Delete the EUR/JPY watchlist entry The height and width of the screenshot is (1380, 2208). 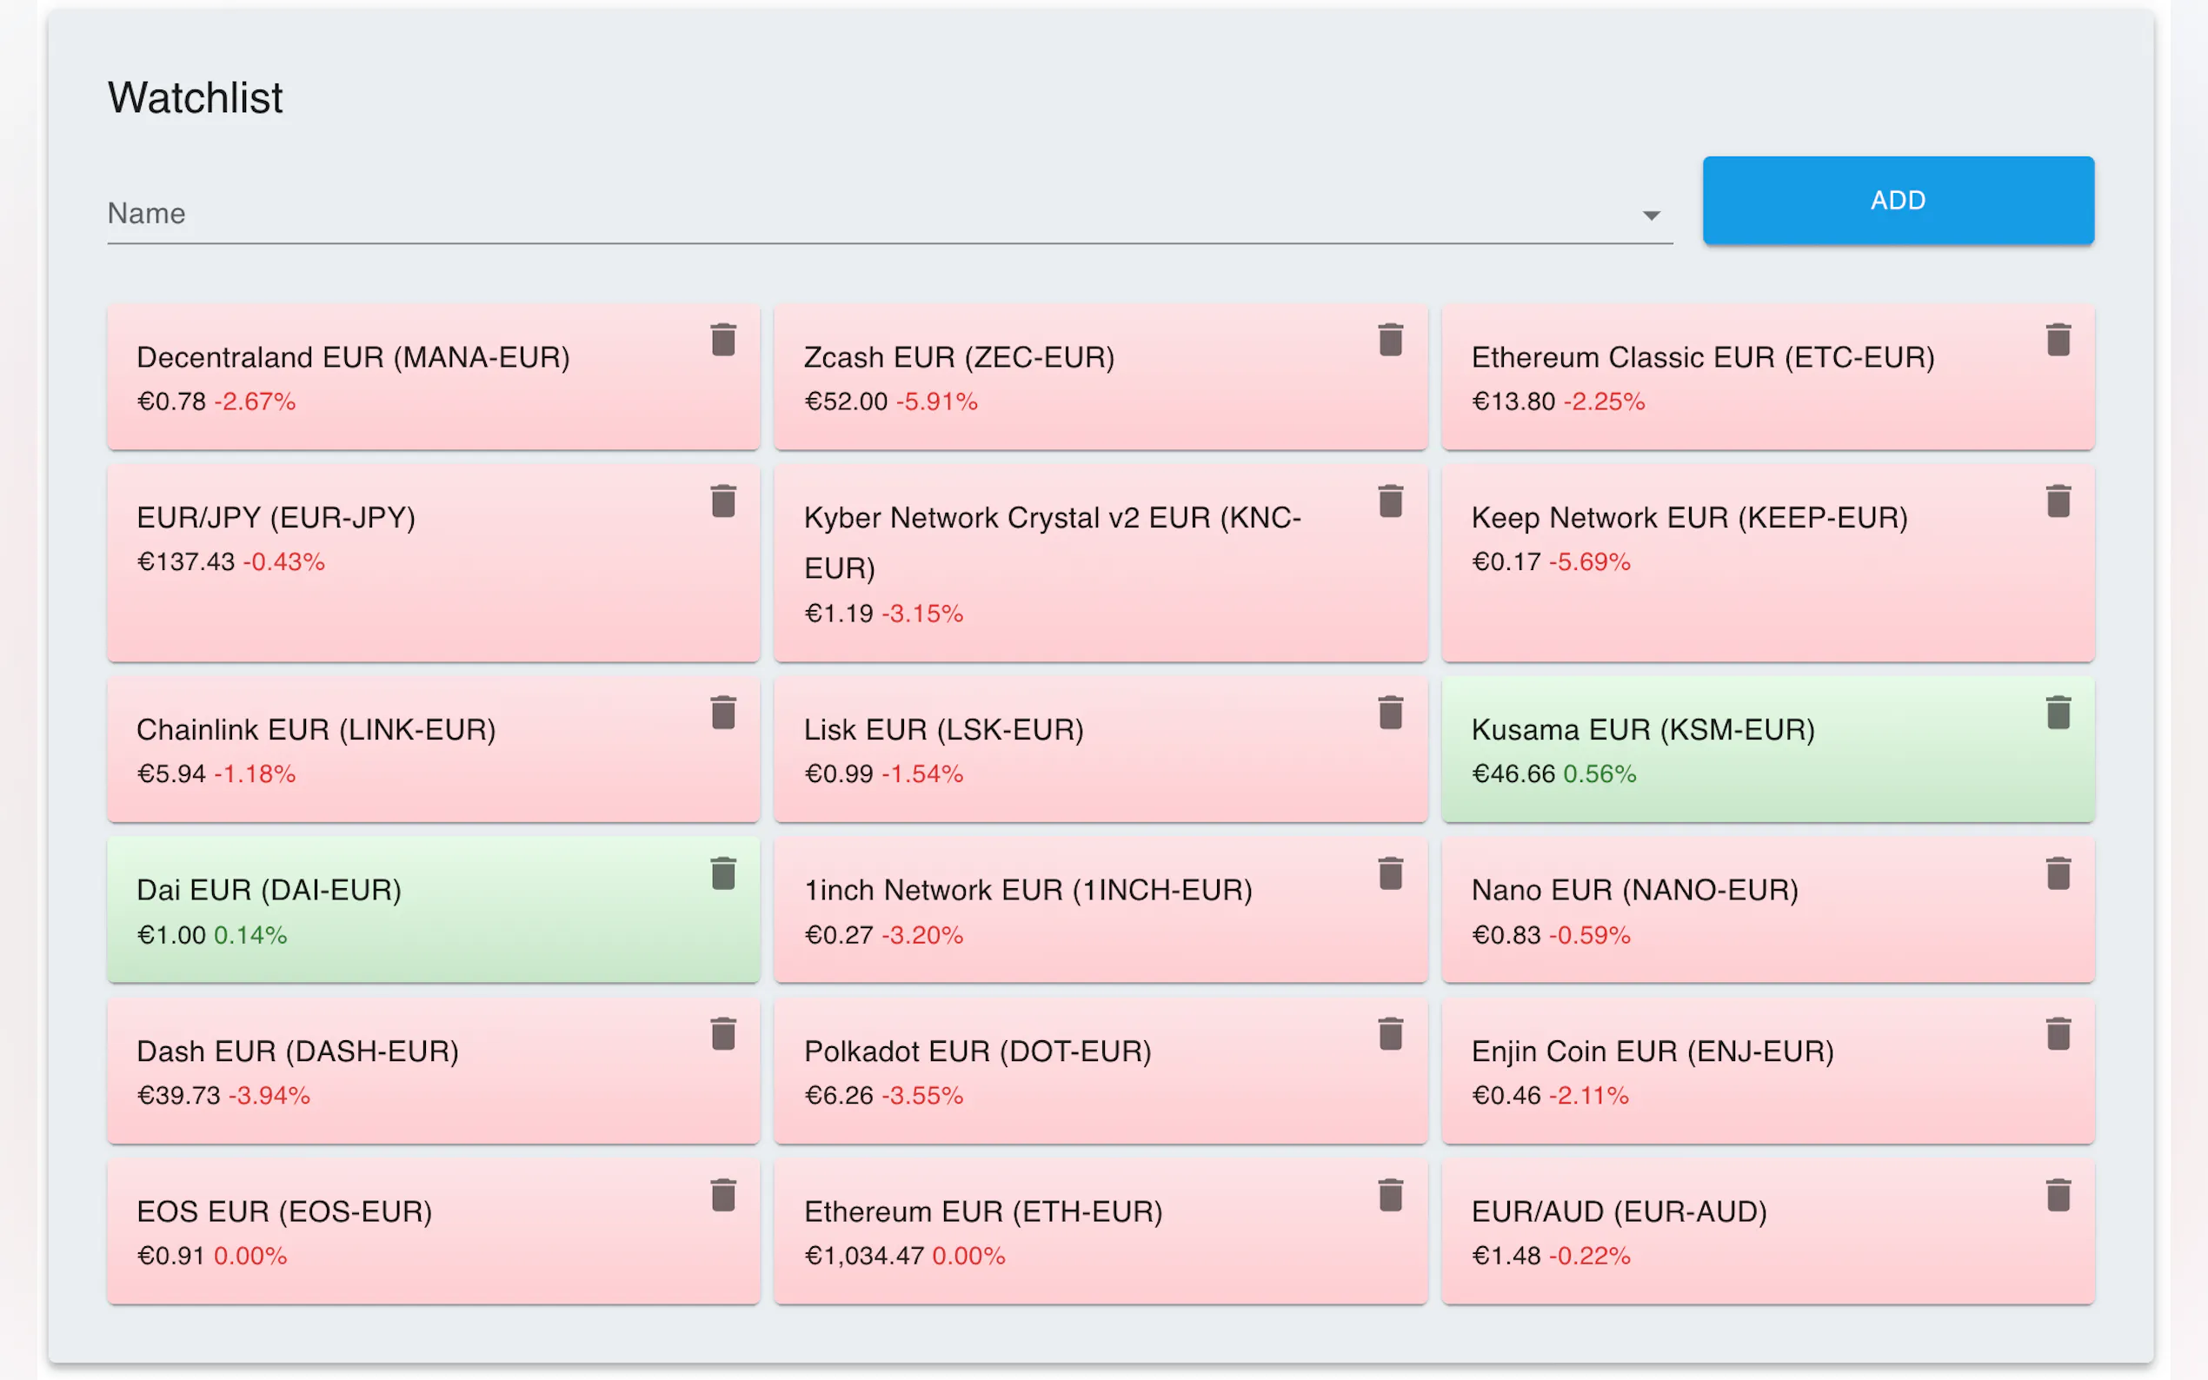pyautogui.click(x=723, y=501)
